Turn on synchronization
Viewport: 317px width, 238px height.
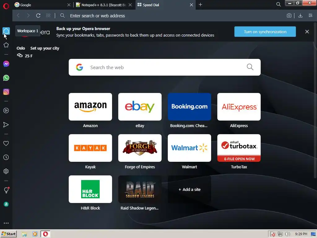click(x=265, y=32)
